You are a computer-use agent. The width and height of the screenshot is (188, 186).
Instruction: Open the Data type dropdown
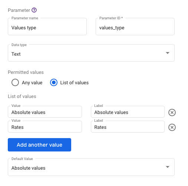[91, 53]
